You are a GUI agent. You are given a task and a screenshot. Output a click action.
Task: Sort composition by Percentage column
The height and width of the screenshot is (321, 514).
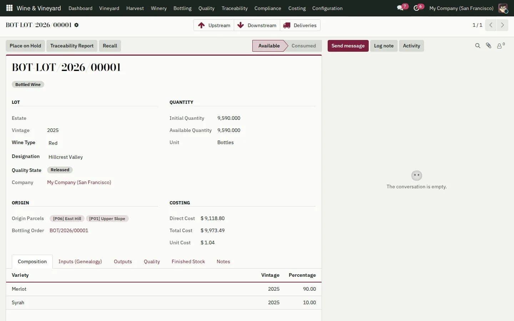point(302,275)
